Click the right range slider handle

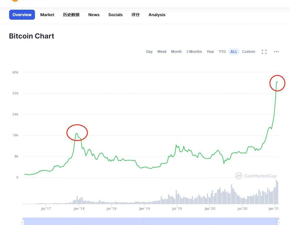click(x=279, y=222)
